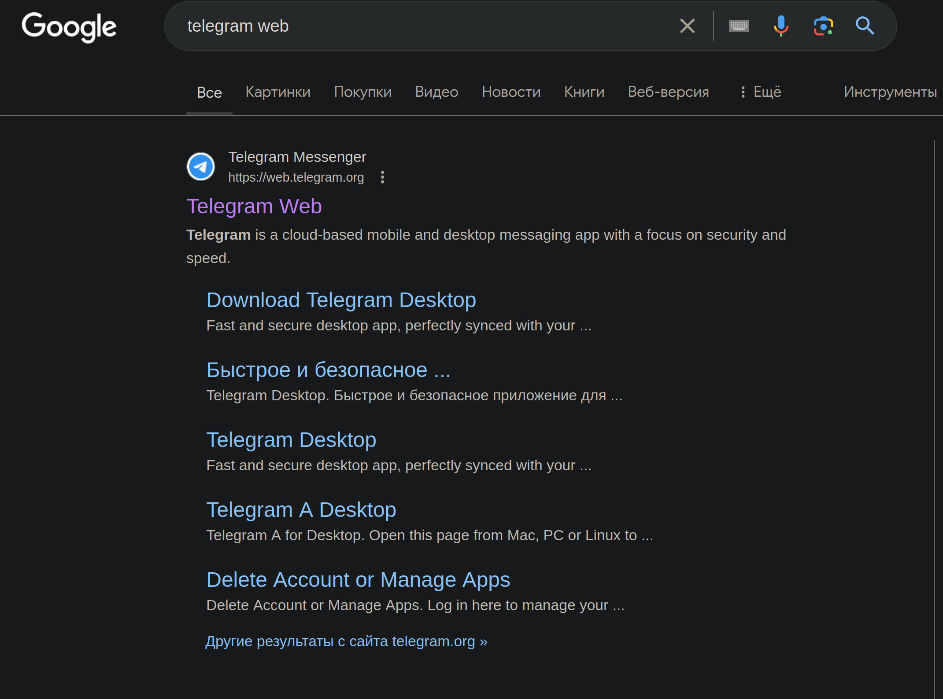Open the Новости tab
Screen dimensions: 943x699
511,92
